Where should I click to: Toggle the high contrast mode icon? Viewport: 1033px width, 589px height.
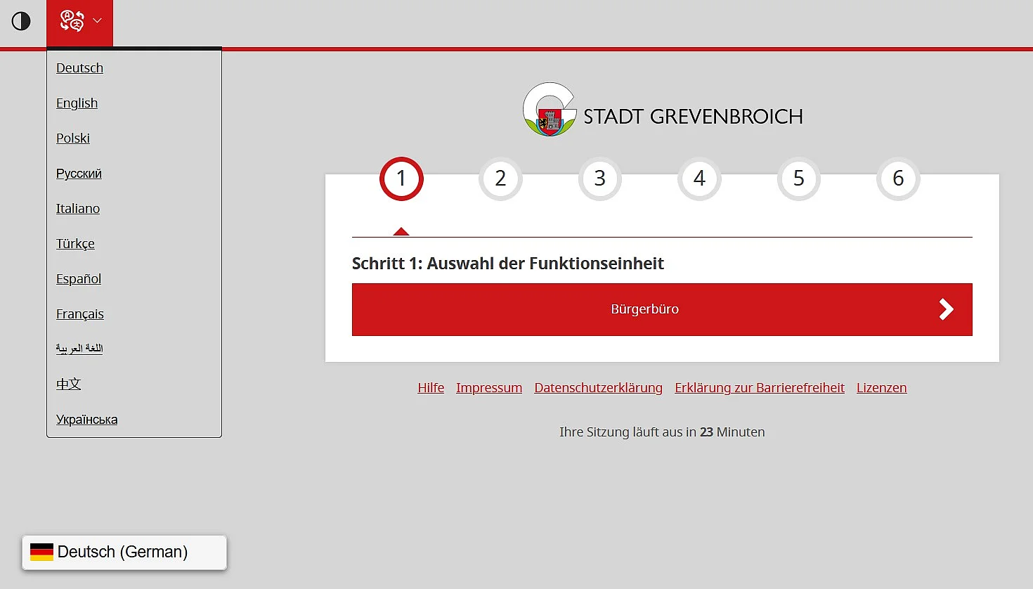click(21, 21)
